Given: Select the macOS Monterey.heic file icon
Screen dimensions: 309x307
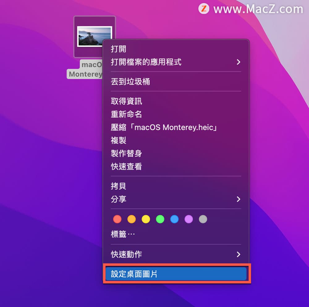Looking at the screenshot, I should [95, 37].
